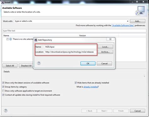This screenshot has height=117, width=149.
Task: Cancel the Add Repository dialog
Action: click(104, 63)
